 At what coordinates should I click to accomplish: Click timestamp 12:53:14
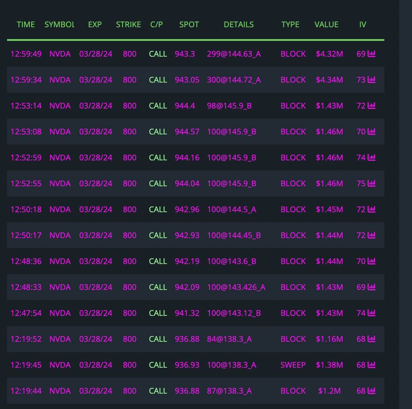[26, 106]
